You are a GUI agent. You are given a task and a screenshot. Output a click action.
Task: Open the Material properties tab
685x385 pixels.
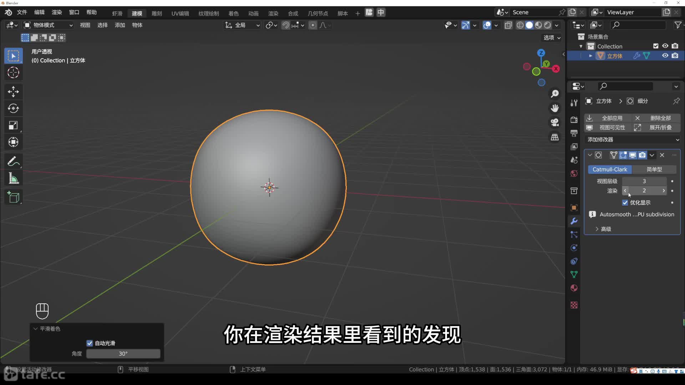click(x=574, y=288)
